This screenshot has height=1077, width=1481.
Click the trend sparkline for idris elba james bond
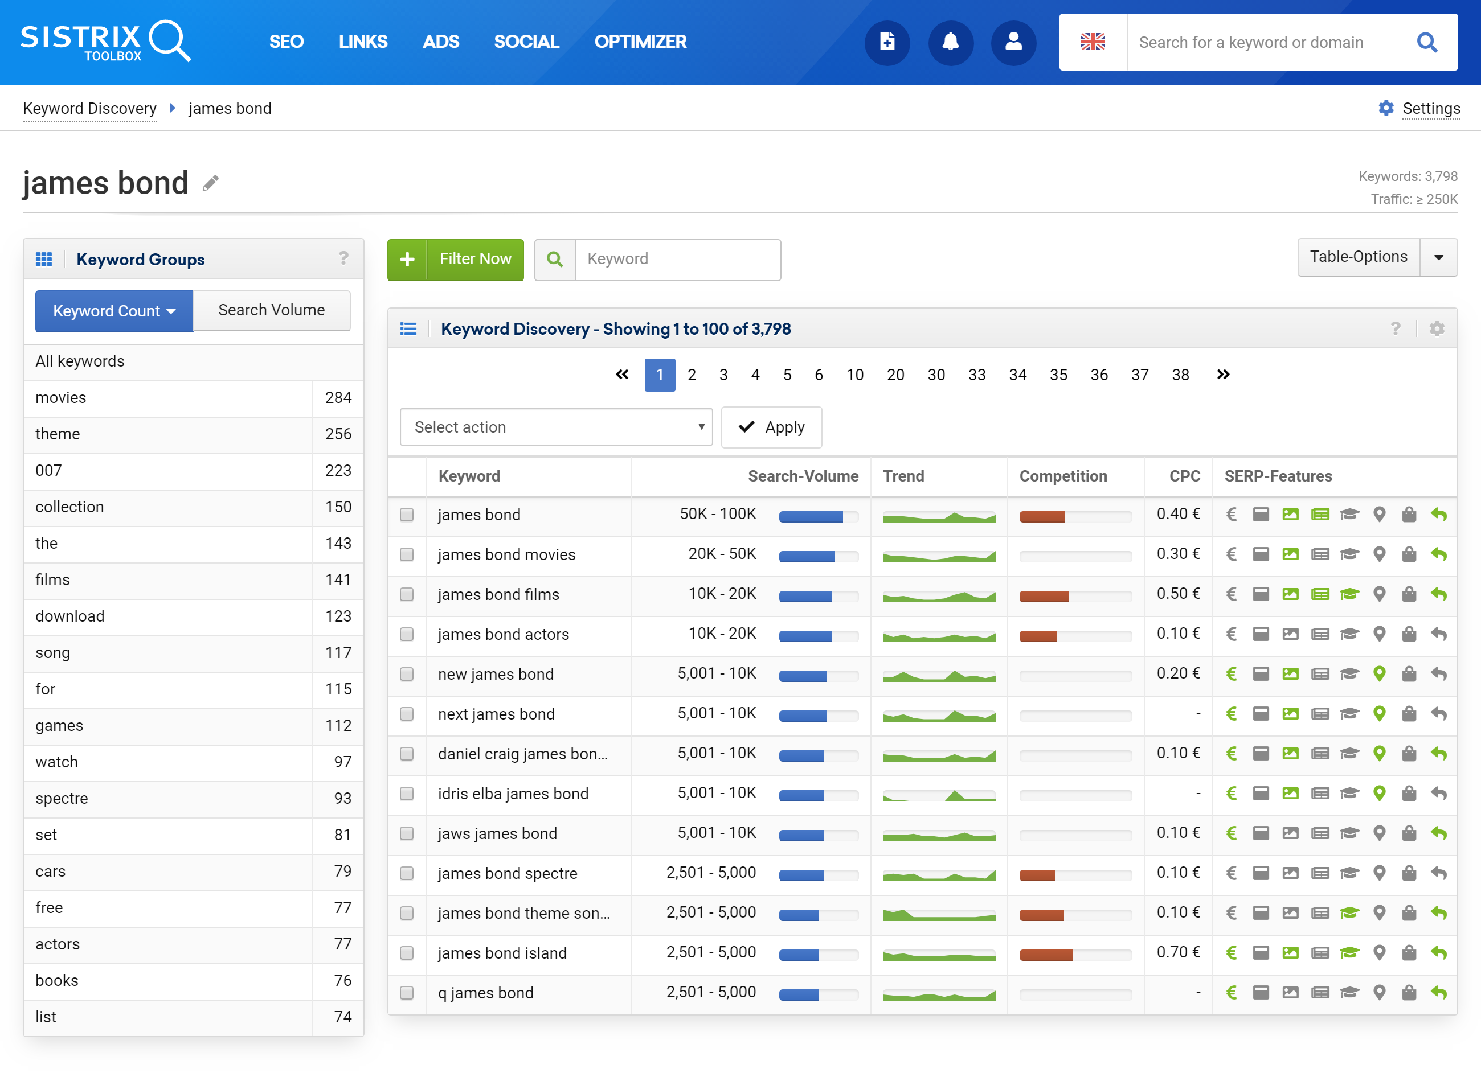click(939, 795)
